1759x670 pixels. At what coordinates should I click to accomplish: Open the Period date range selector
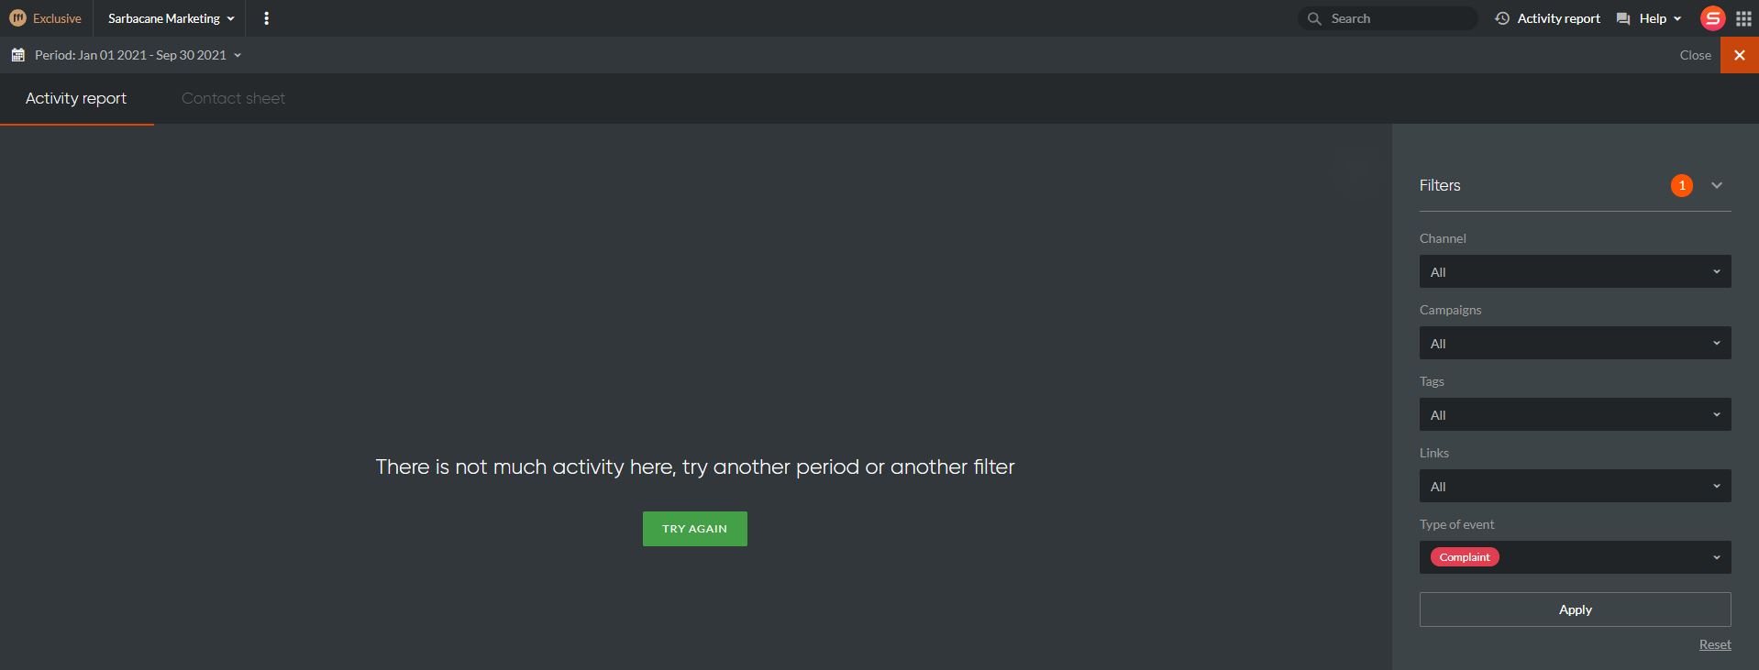[x=138, y=55]
